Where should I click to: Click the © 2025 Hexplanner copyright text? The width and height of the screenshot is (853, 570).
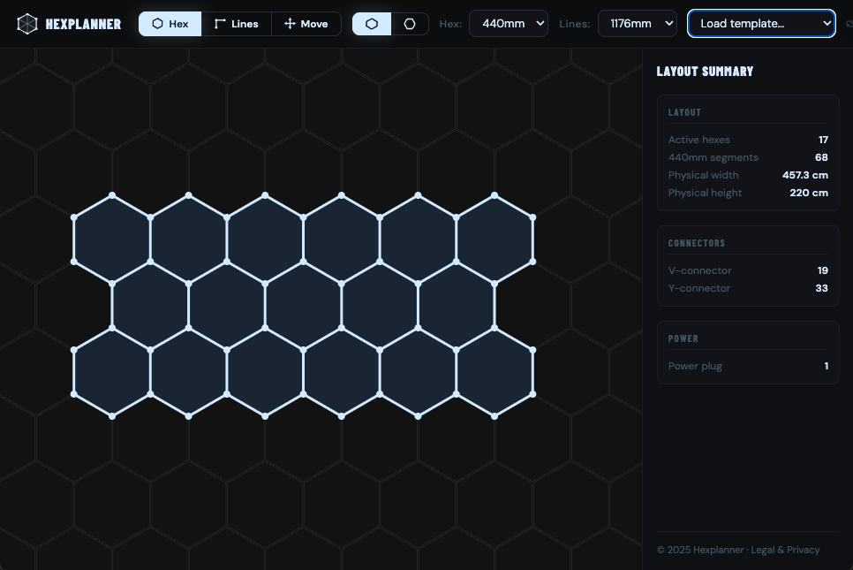[x=700, y=550]
